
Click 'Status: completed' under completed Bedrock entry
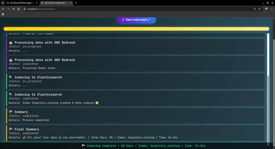coord(23,64)
